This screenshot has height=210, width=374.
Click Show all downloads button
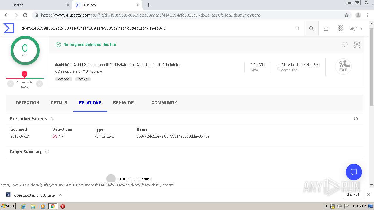pyautogui.click(x=353, y=195)
